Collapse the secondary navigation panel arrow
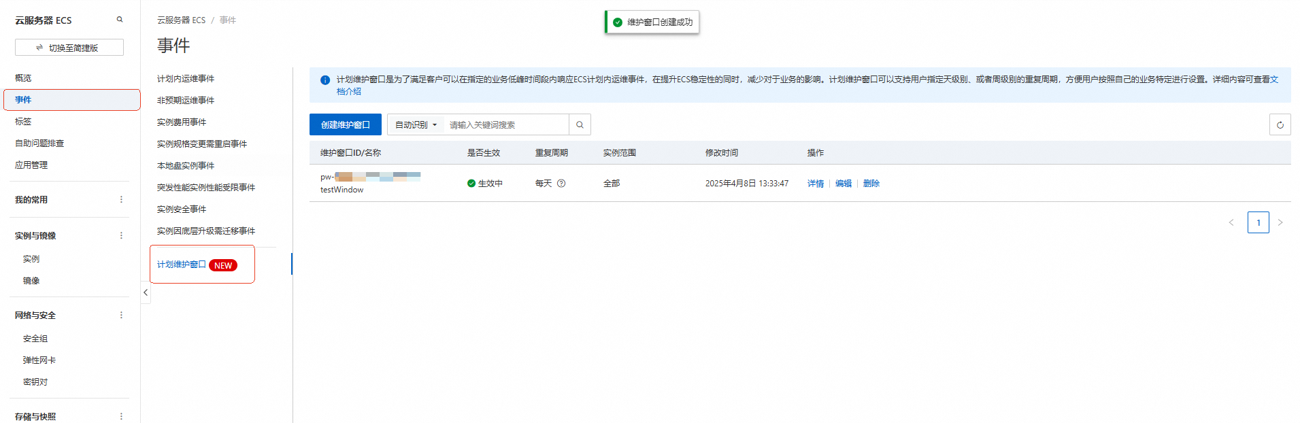Screen dimensions: 1300x423 tap(146, 292)
